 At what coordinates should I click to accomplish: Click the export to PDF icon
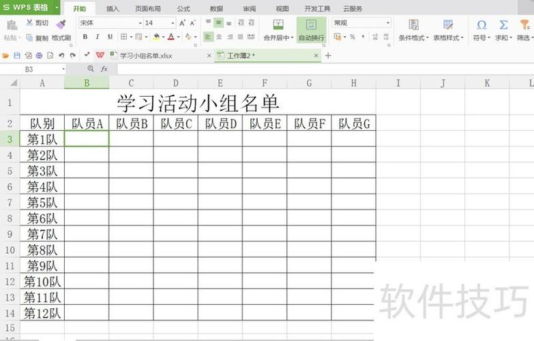pyautogui.click(x=28, y=55)
